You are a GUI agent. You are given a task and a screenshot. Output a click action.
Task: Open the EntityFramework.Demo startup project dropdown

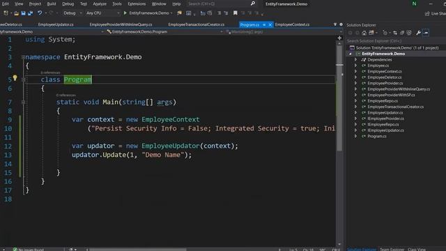pyautogui.click(x=171, y=13)
